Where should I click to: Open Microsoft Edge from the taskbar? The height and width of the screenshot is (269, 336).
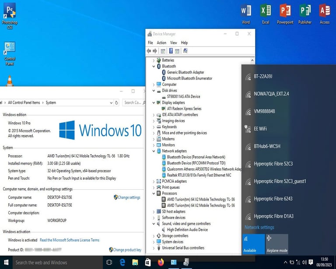pyautogui.click(x=122, y=262)
